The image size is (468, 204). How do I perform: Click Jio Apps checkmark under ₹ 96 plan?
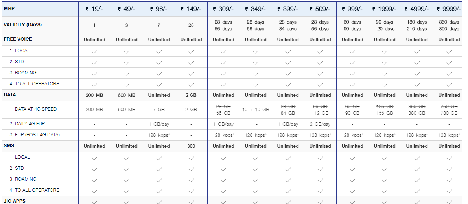(x=159, y=202)
